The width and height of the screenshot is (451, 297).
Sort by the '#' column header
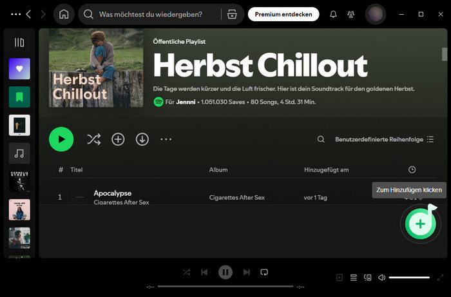tap(61, 169)
